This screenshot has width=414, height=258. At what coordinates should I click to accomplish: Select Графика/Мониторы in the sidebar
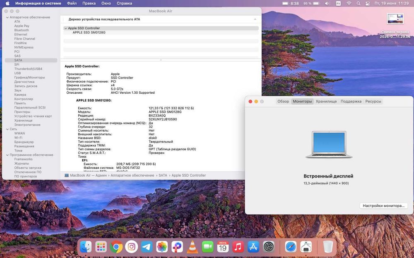29,78
